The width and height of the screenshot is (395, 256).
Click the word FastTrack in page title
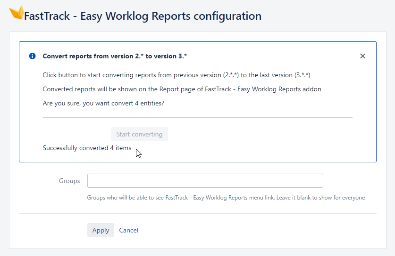(47, 16)
